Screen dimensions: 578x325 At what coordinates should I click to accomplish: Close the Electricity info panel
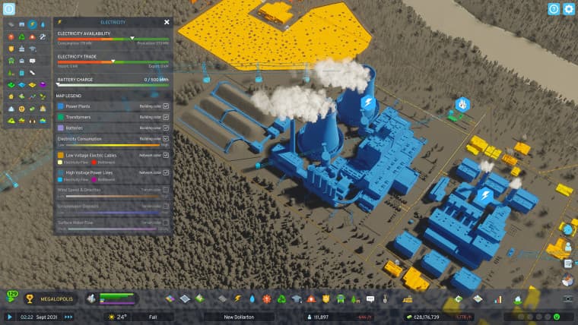click(167, 22)
